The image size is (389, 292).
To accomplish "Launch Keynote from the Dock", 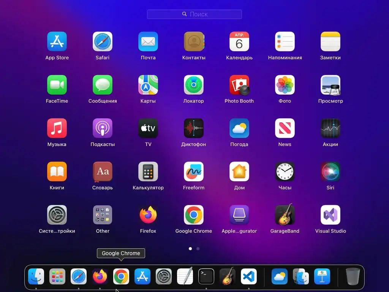I will [322, 276].
